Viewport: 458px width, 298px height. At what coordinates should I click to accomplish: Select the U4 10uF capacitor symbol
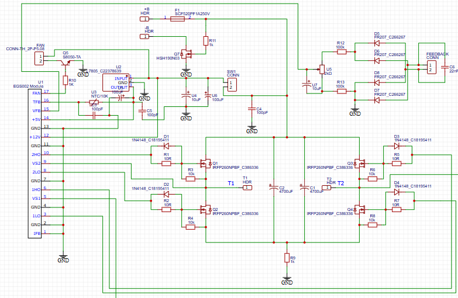point(186,95)
